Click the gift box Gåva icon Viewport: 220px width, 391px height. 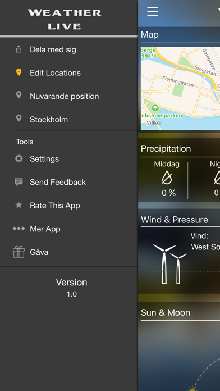(19, 252)
